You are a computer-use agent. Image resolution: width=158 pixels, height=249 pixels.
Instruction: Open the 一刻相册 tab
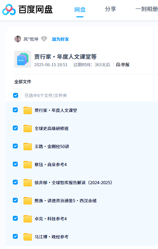(x=147, y=9)
